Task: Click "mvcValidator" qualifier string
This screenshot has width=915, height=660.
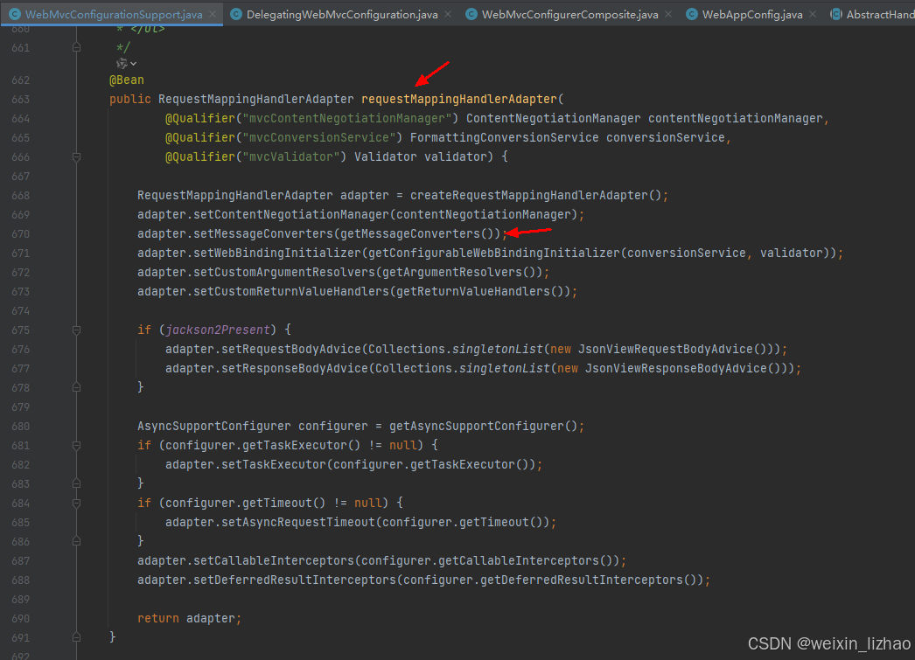Action: pos(291,156)
